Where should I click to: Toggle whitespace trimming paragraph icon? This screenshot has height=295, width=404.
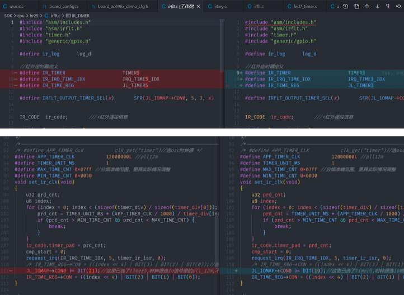click(388, 7)
